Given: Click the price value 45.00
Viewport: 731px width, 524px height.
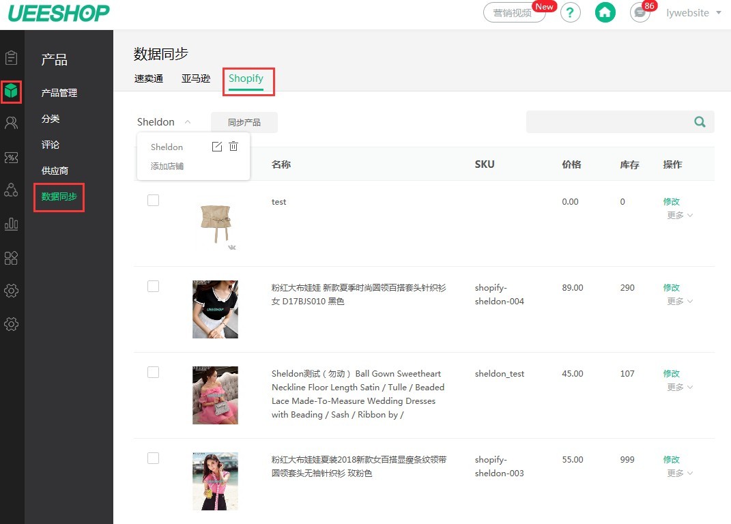Looking at the screenshot, I should click(573, 374).
